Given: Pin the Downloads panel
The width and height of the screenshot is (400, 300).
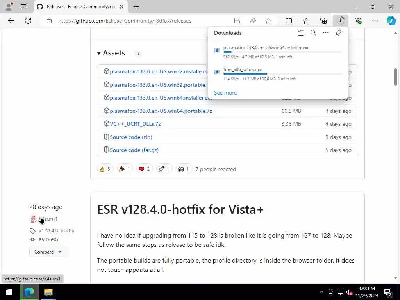Looking at the screenshot, I should point(338,33).
